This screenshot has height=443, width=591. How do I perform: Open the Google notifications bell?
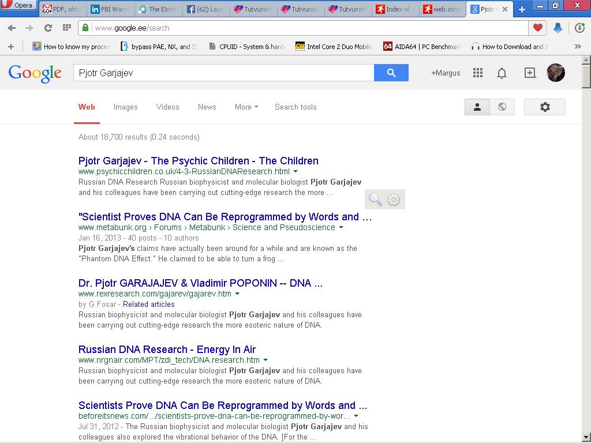502,73
